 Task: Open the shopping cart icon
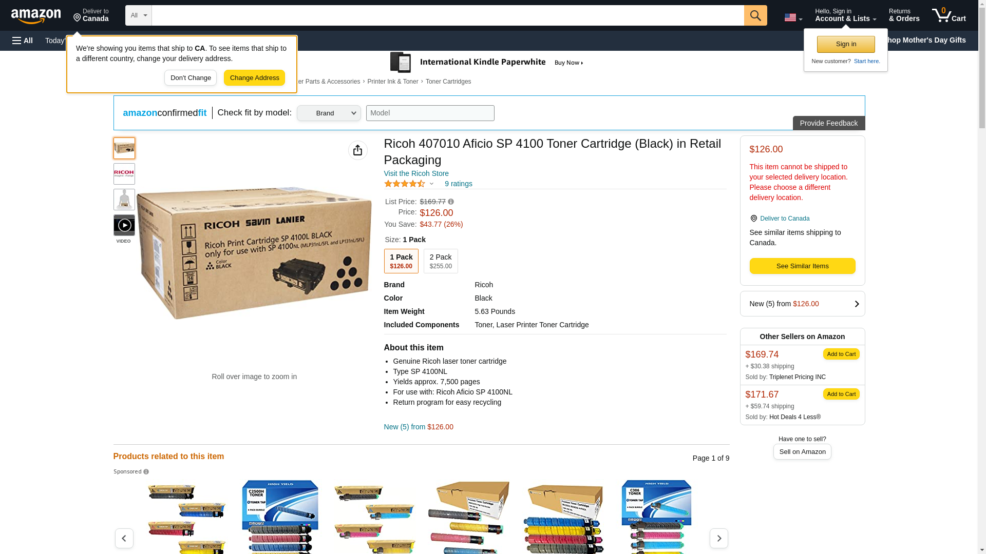(x=949, y=15)
